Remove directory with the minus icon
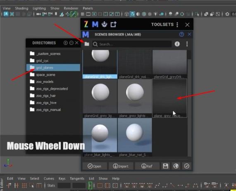The width and height of the screenshot is (236, 191). [72, 43]
